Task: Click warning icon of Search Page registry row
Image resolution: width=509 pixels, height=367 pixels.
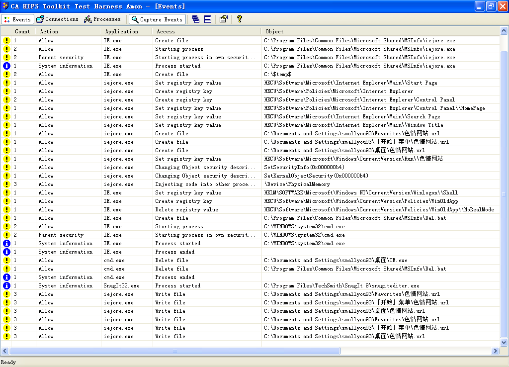Action: tap(6, 116)
